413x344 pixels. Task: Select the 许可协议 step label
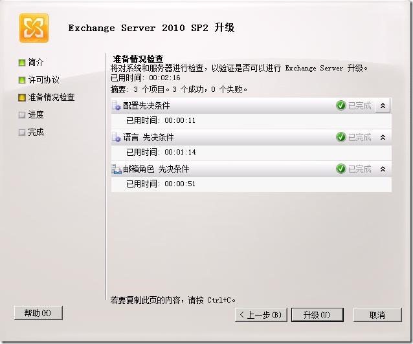pos(44,80)
